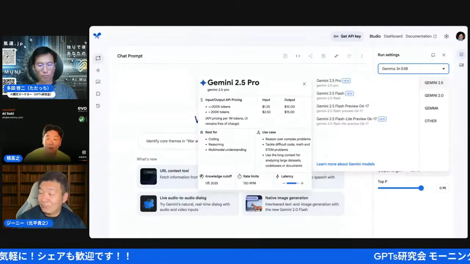This screenshot has height=264, width=470.
Task: Choose Gemini 2.5 Flash-Lite Preview 06-17
Action: click(x=365, y=121)
